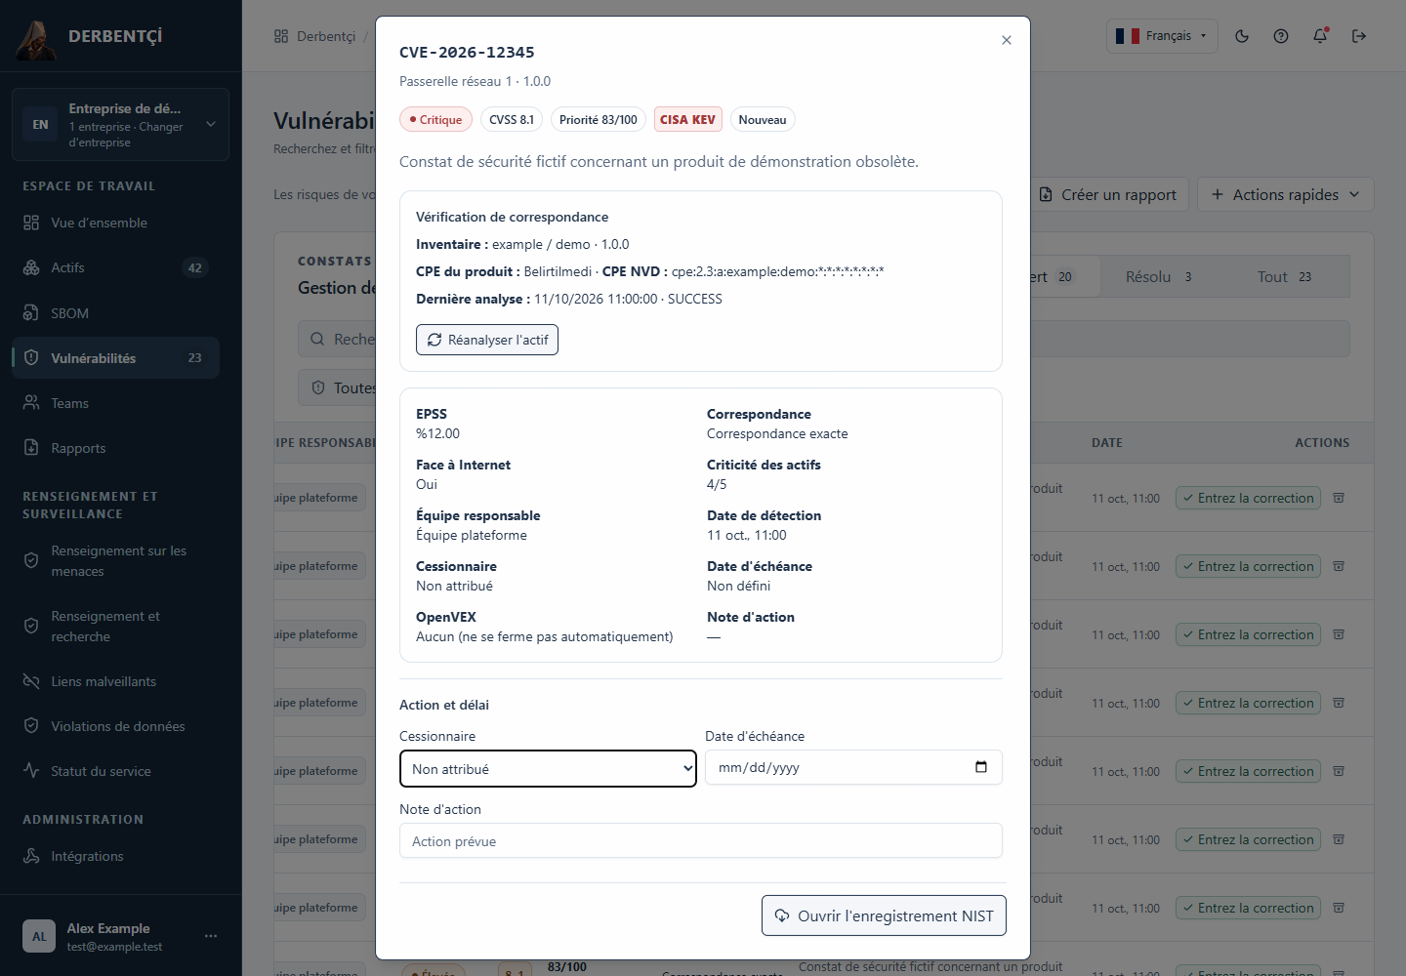This screenshot has width=1406, height=976.
Task: Switch to the Tout tab
Action: pos(1285,276)
